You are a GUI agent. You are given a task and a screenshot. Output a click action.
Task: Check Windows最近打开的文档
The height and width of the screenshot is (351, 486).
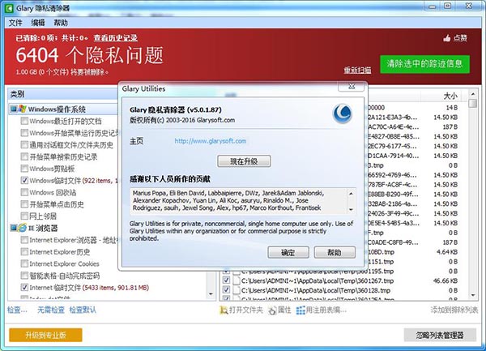(24, 121)
